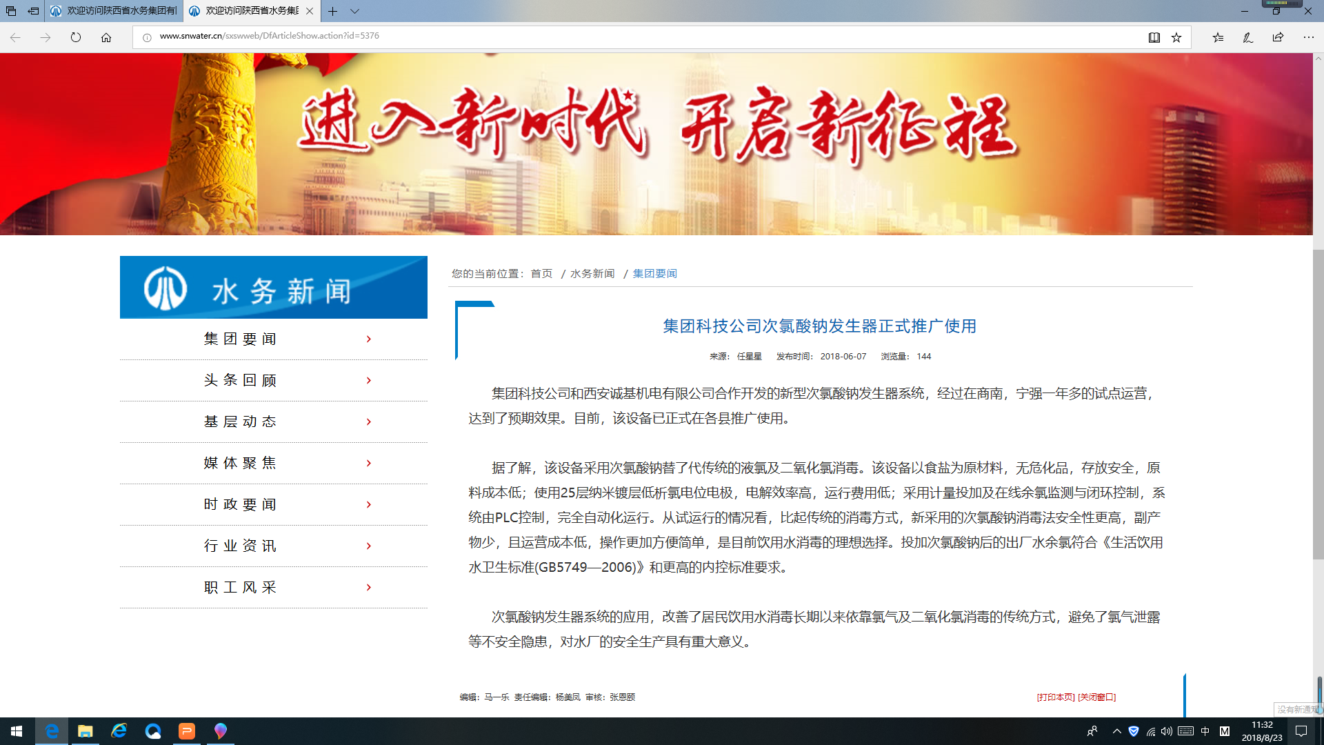This screenshot has height=745, width=1324.
Task: Click red arrow next to 集团要闻
Action: tap(369, 339)
